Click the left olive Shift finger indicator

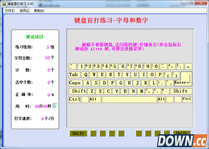point(78,133)
